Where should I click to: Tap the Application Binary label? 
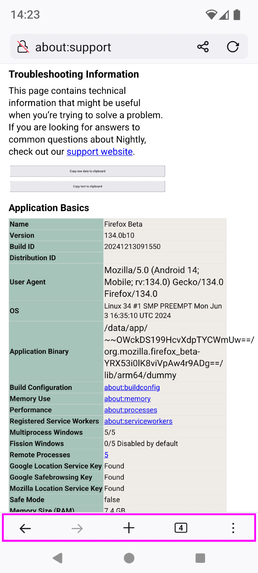39,351
